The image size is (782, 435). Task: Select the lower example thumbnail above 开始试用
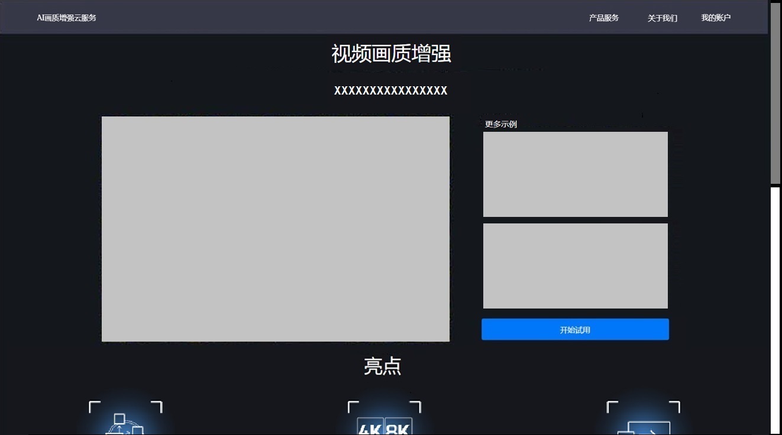(576, 266)
